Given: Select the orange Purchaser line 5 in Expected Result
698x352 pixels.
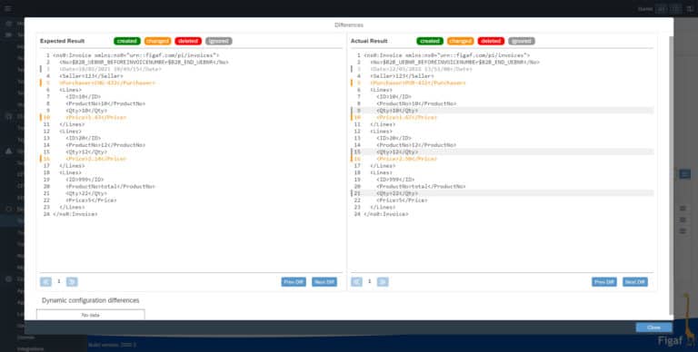Looking at the screenshot, I should click(x=107, y=83).
